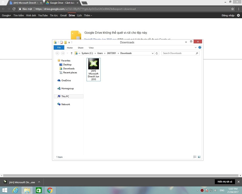Open File Explorer help with the question mark icon
This screenshot has height=194, width=242.
[200, 47]
